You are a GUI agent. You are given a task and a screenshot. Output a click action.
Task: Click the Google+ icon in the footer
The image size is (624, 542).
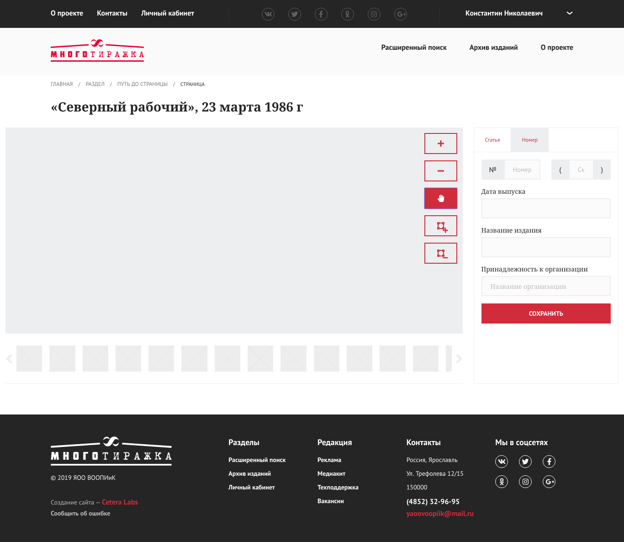click(x=549, y=481)
